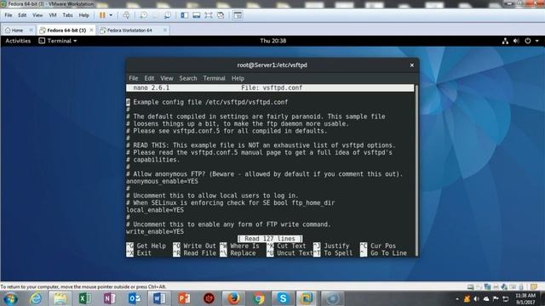The width and height of the screenshot is (545, 306).
Task: Open Firefox from the taskbar
Action: (x=233, y=298)
